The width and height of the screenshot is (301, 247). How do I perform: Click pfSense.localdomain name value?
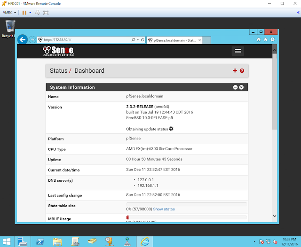[x=144, y=96]
